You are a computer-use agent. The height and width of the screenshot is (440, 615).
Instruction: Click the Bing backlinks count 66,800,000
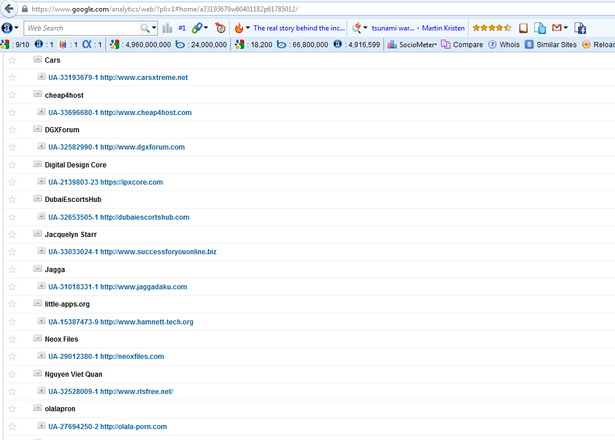[302, 45]
